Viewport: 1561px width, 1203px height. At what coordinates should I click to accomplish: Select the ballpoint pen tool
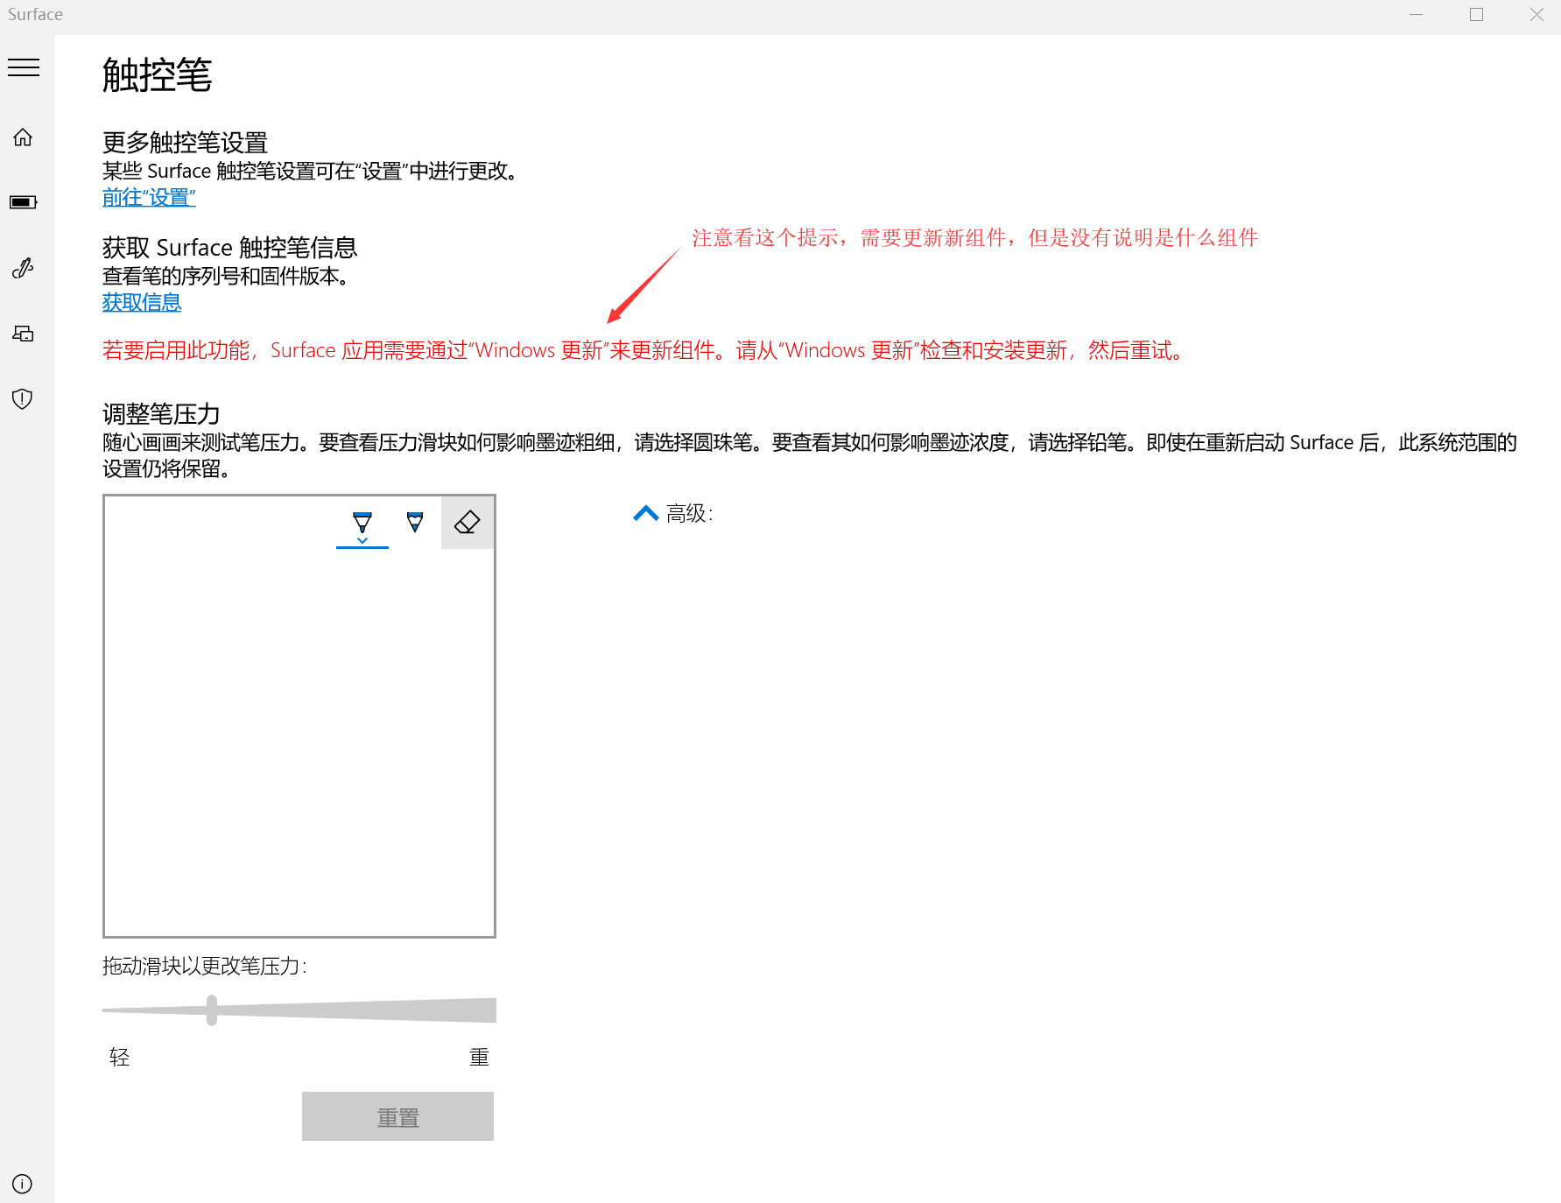tap(362, 524)
